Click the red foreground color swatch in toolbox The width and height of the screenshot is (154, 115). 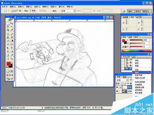pyautogui.click(x=9, y=64)
